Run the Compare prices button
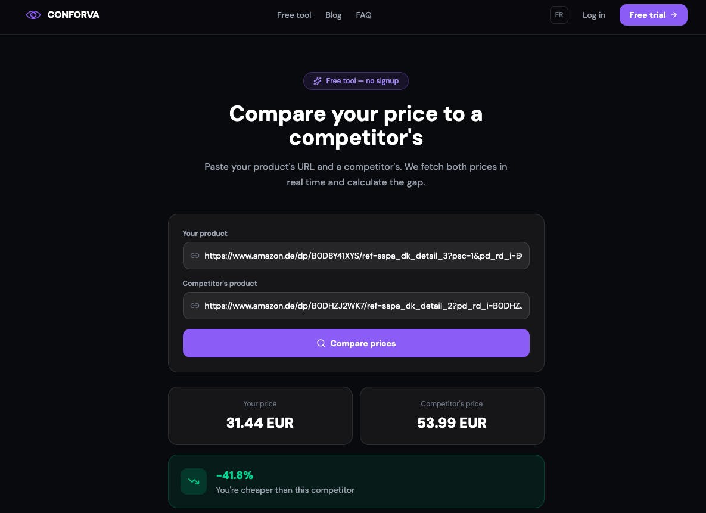Image resolution: width=706 pixels, height=513 pixels. [356, 343]
